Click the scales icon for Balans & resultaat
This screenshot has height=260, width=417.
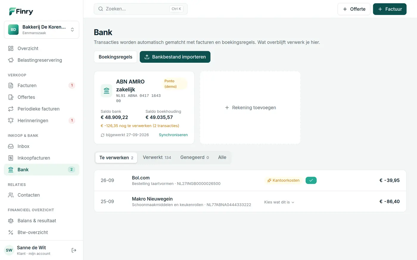pos(11,220)
